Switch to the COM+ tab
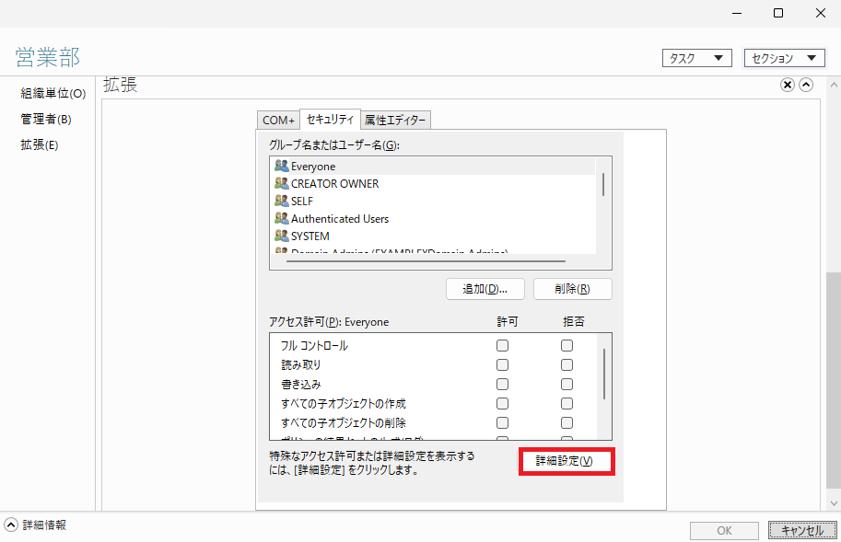The image size is (841, 542). [x=278, y=121]
